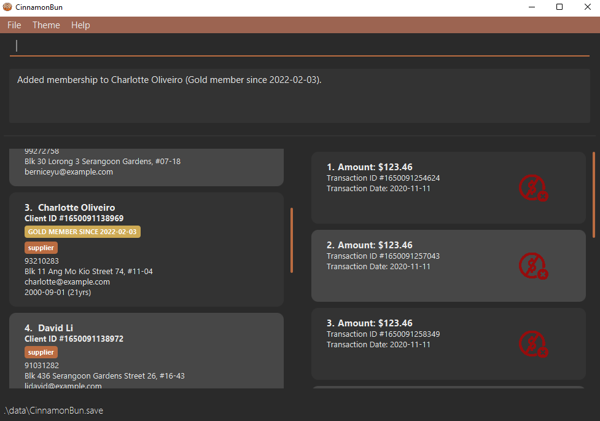Image resolution: width=600 pixels, height=421 pixels.
Task: Click Transaction Date of second transaction
Action: point(378,267)
